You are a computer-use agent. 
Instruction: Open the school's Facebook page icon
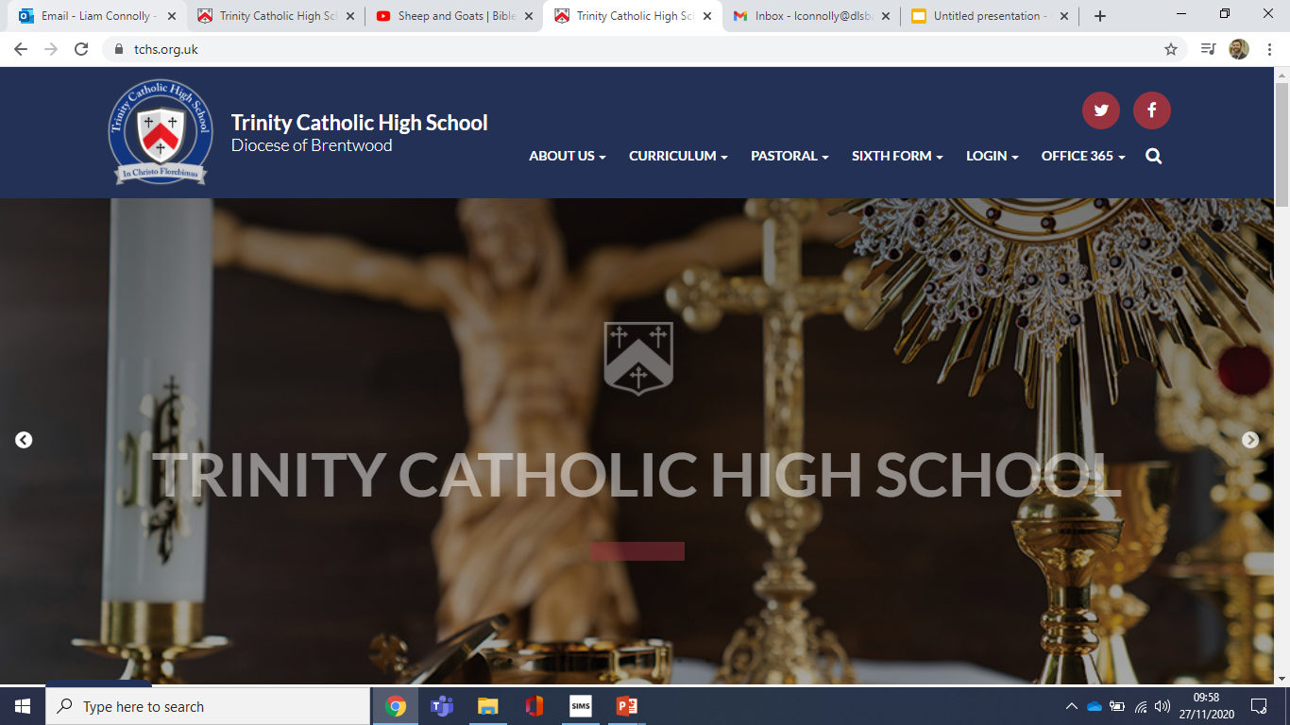pos(1151,110)
